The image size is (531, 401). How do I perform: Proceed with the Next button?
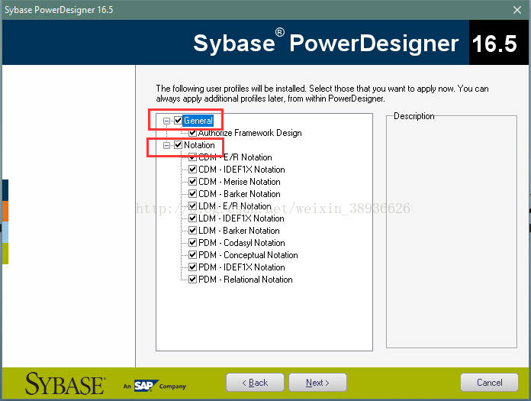[x=317, y=383]
